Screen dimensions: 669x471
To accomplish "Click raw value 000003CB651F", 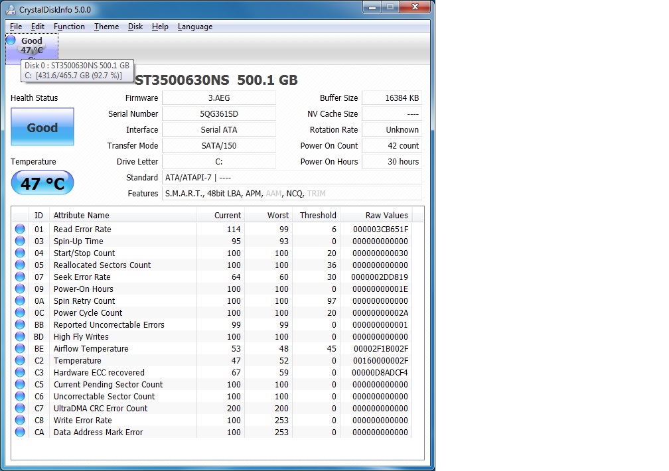I will click(380, 229).
